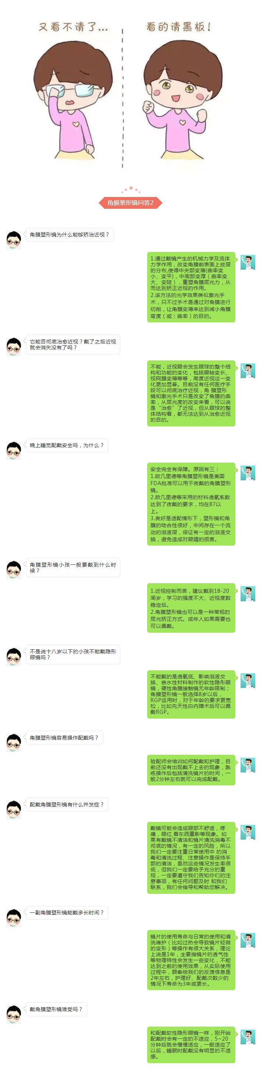
Task: Click doctor avatar next to the 机械力学及流体力学 answer
Action: point(248,263)
